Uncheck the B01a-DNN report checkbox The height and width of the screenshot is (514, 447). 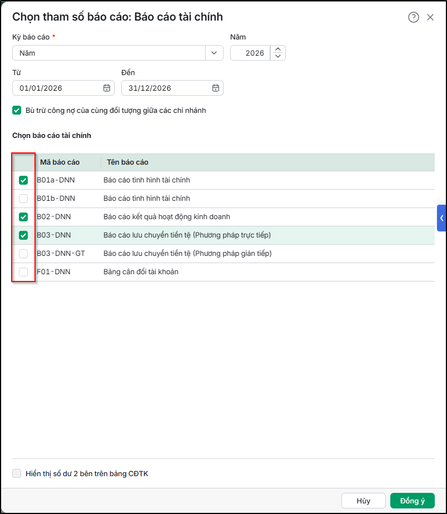click(x=23, y=180)
